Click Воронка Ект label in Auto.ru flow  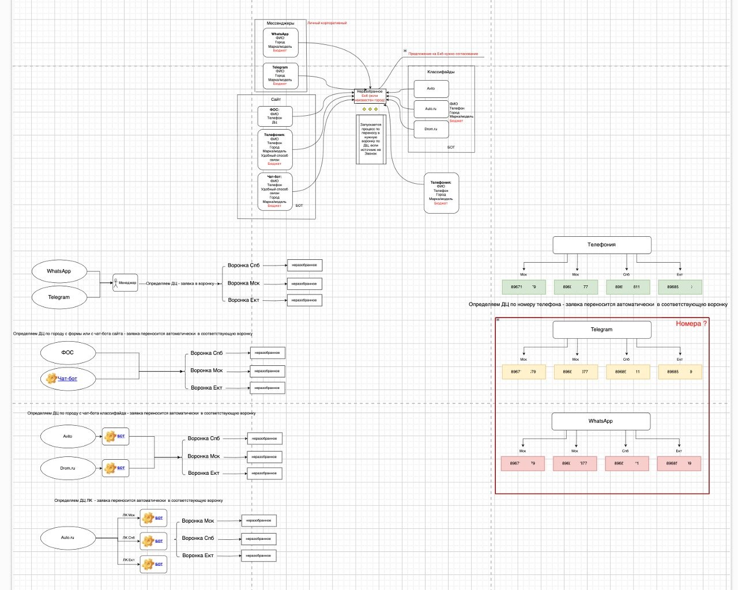pyautogui.click(x=198, y=555)
